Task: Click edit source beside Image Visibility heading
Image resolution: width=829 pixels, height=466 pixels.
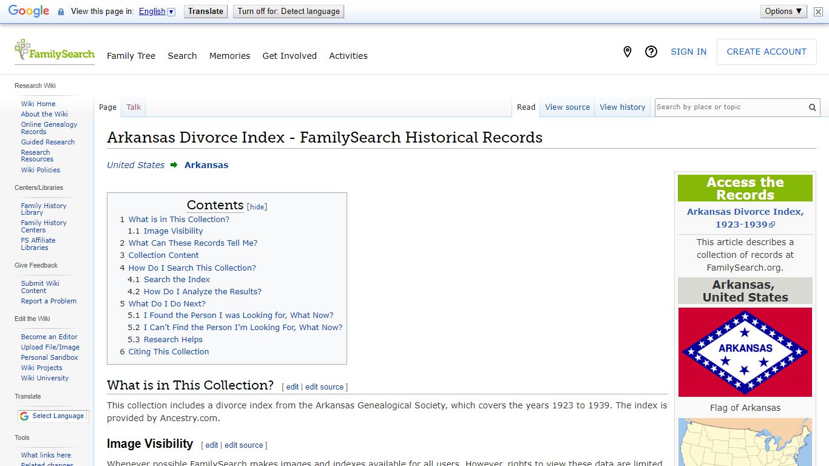Action: point(244,445)
